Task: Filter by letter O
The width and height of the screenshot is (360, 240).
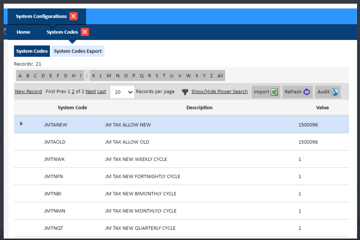Action: click(x=126, y=76)
